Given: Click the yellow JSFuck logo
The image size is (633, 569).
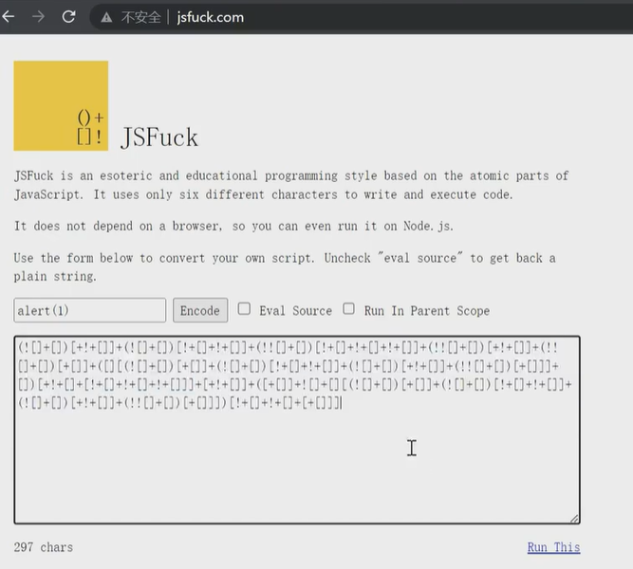Looking at the screenshot, I should pos(61,105).
